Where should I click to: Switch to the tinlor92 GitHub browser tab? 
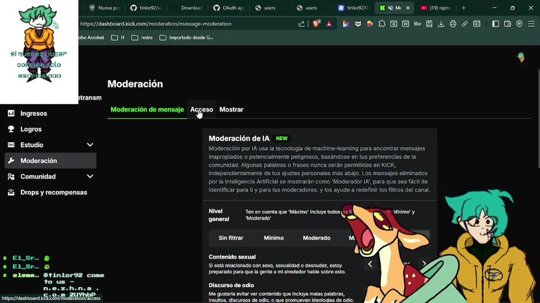(146, 8)
